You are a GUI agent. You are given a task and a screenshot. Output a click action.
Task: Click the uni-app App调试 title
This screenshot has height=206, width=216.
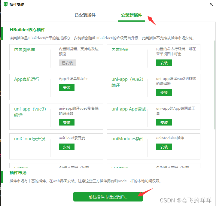(x=129, y=109)
